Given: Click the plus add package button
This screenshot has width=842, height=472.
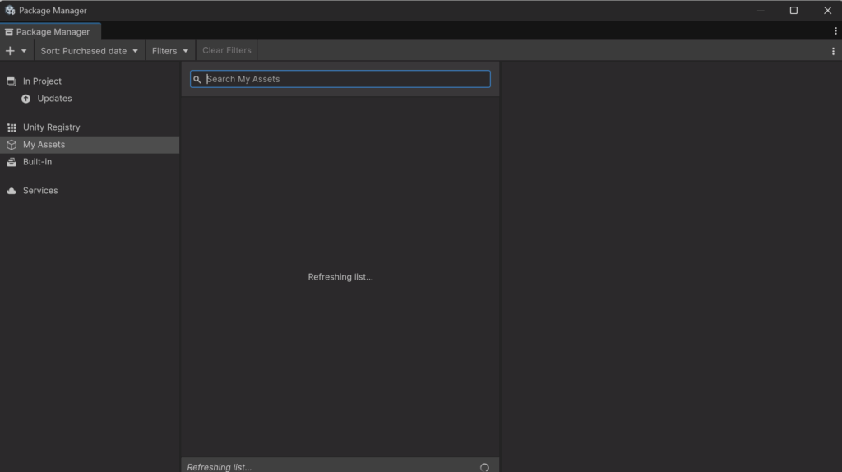Looking at the screenshot, I should tap(11, 51).
